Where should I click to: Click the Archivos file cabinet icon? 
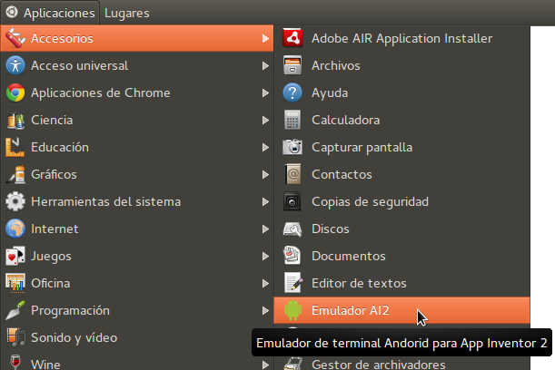(x=292, y=65)
